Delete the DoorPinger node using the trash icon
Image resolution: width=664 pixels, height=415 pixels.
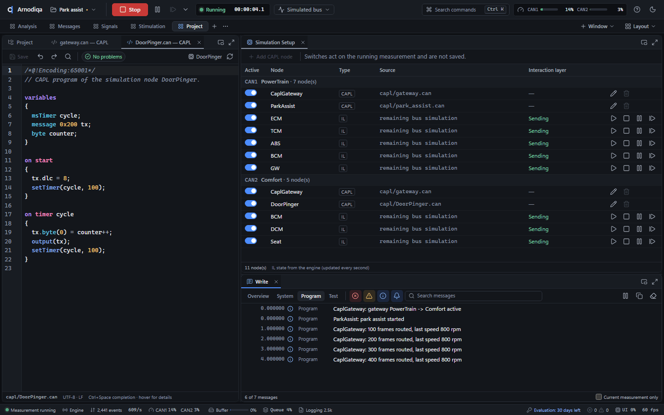(x=626, y=204)
